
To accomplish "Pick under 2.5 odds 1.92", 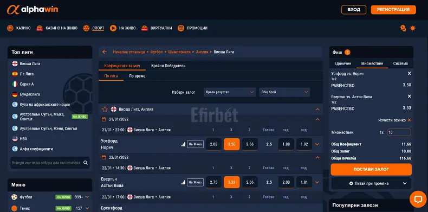I will tap(304, 144).
